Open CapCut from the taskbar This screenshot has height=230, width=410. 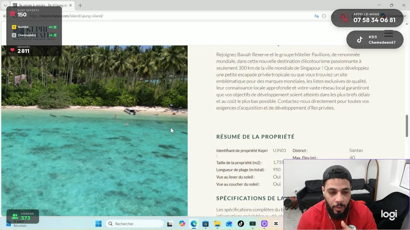tap(276, 224)
